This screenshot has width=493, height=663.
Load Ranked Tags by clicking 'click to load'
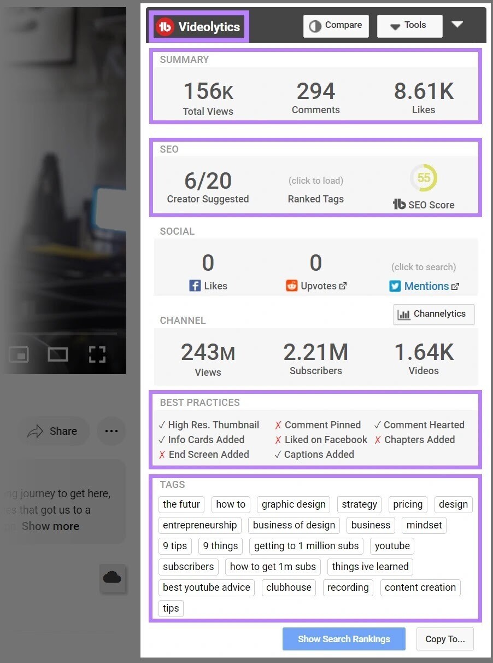tap(315, 181)
